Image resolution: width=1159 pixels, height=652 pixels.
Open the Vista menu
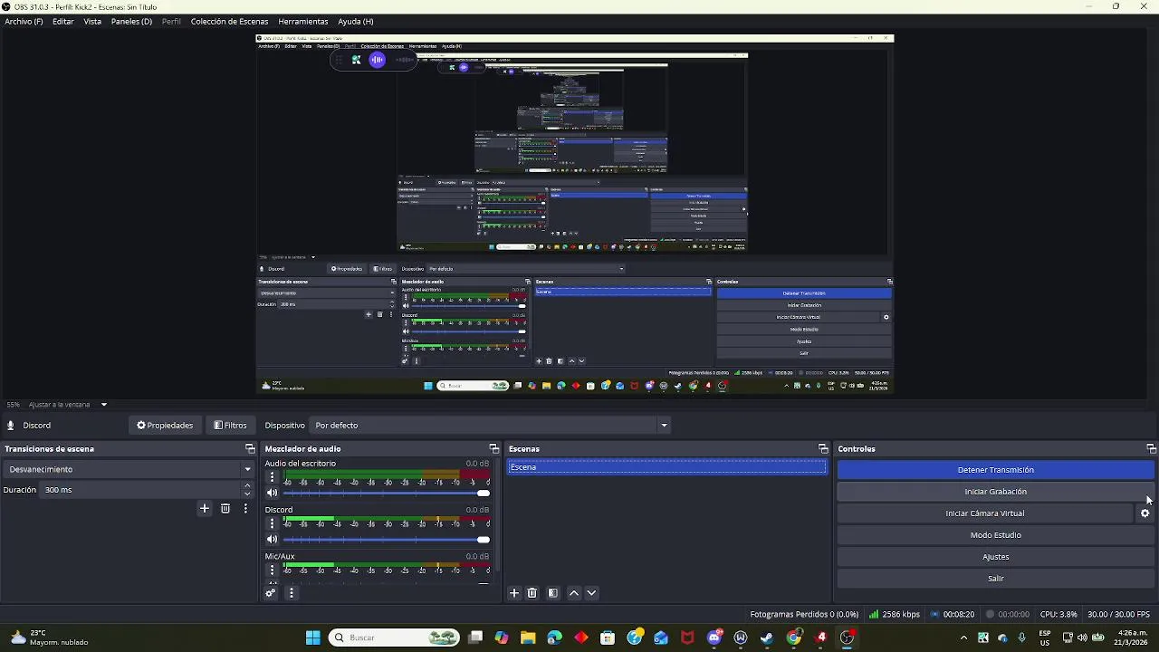92,21
